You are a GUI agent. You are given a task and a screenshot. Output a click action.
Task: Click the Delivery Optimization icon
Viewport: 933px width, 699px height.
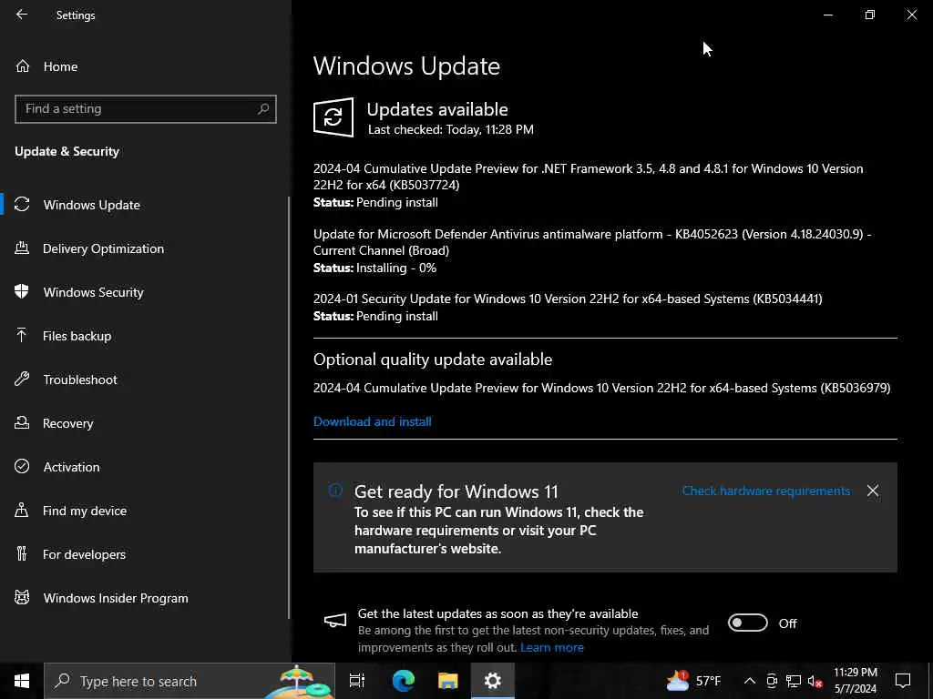[22, 248]
